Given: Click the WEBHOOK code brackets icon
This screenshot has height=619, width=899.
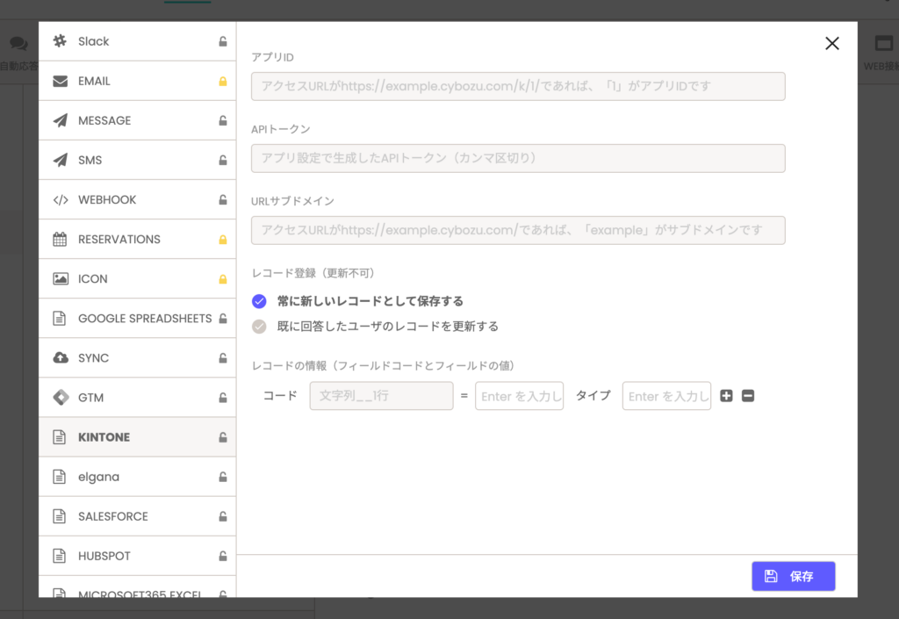Looking at the screenshot, I should click(60, 199).
